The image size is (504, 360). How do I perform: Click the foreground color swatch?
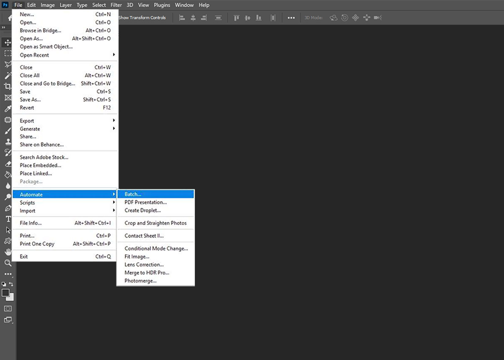click(x=5, y=293)
